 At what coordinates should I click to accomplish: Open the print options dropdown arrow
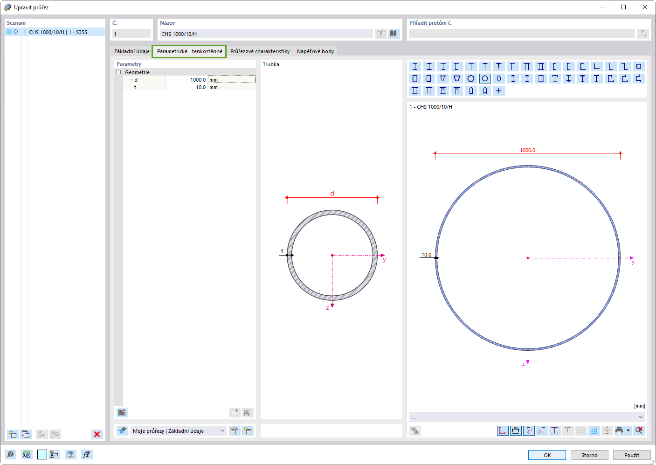click(x=628, y=430)
